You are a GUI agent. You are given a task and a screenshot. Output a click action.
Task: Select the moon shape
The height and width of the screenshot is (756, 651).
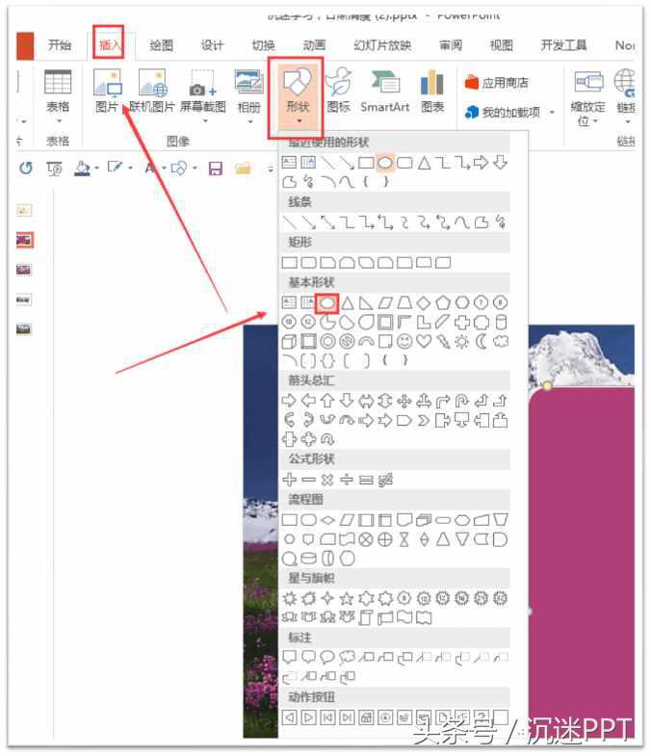point(482,342)
